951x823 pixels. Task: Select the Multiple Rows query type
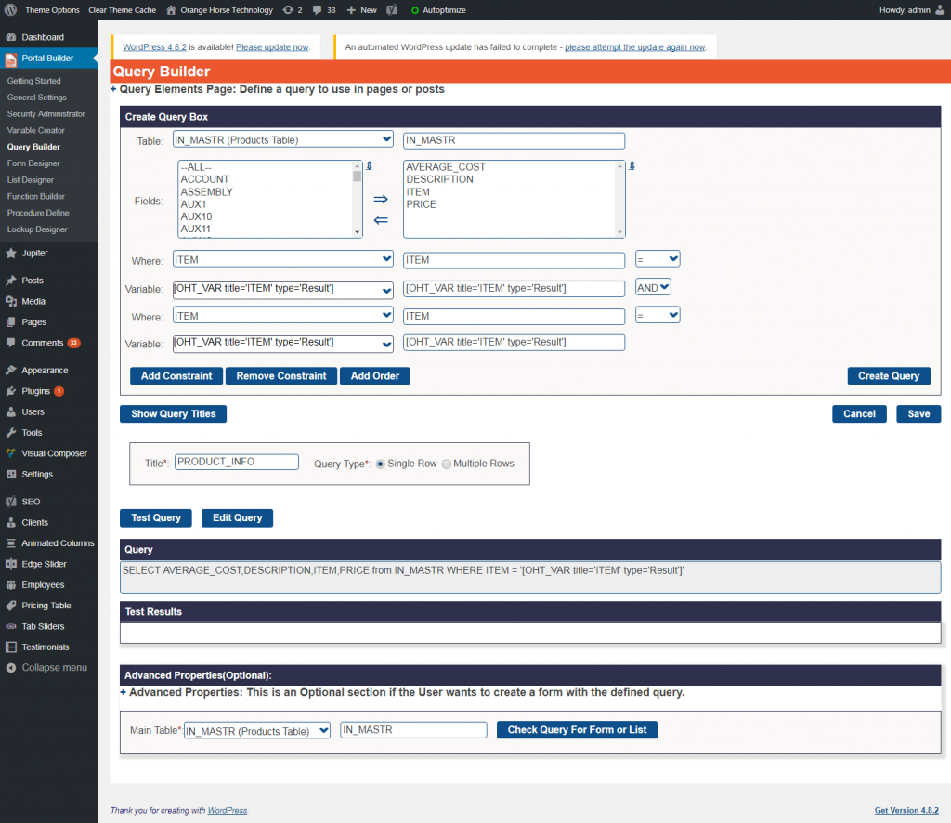coord(447,464)
